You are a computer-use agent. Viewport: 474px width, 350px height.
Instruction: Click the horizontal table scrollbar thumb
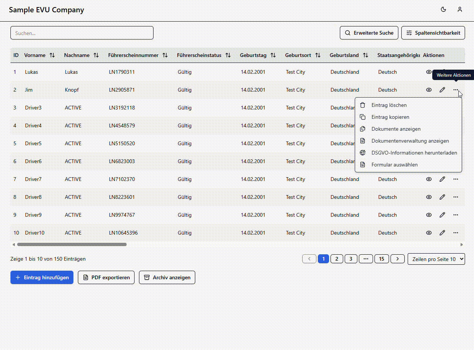(72, 245)
